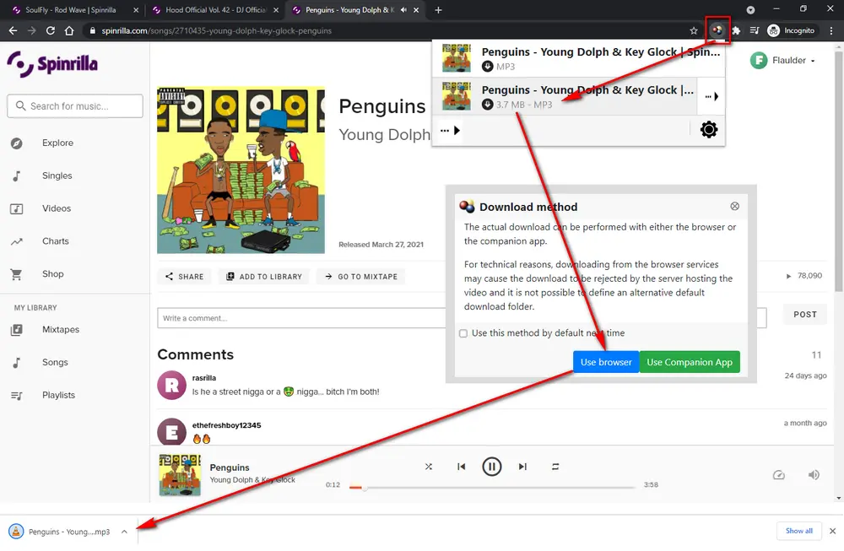Reload the Spinrilla page

tap(51, 30)
